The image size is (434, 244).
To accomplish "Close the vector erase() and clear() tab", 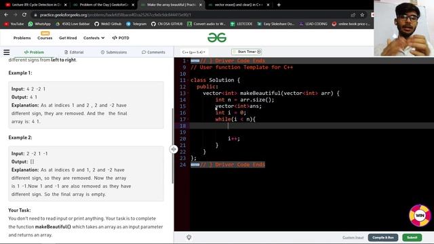I will (268, 5).
